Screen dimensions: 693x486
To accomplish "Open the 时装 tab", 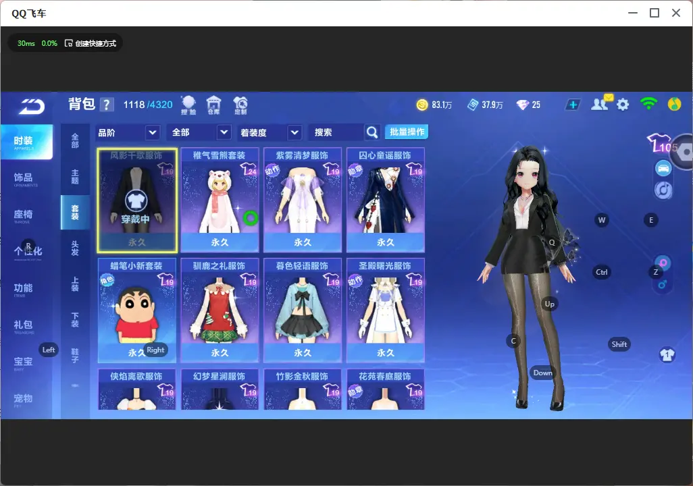I will point(26,142).
